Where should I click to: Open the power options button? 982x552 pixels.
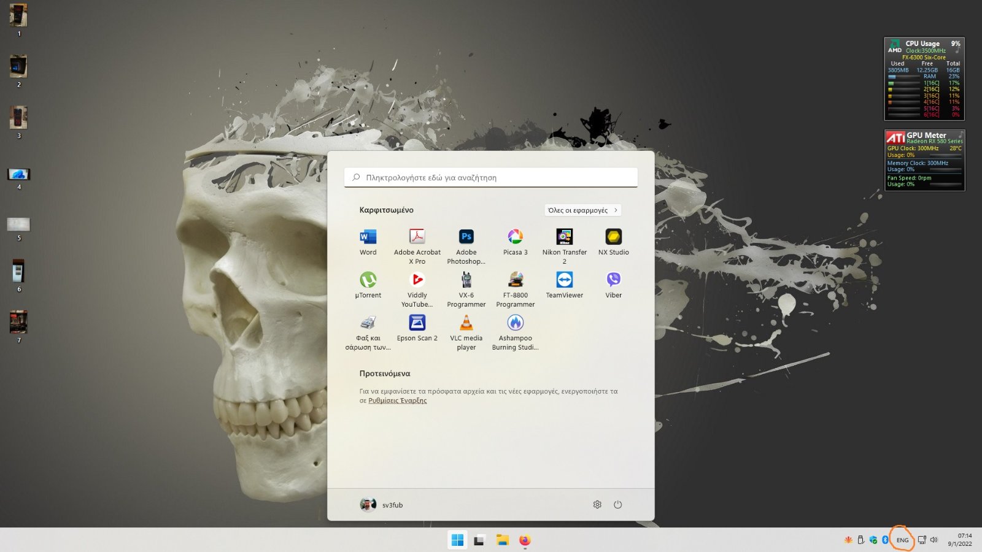[x=617, y=505]
